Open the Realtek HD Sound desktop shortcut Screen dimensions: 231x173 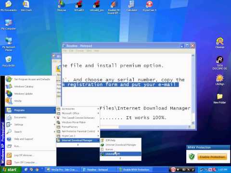114,7
